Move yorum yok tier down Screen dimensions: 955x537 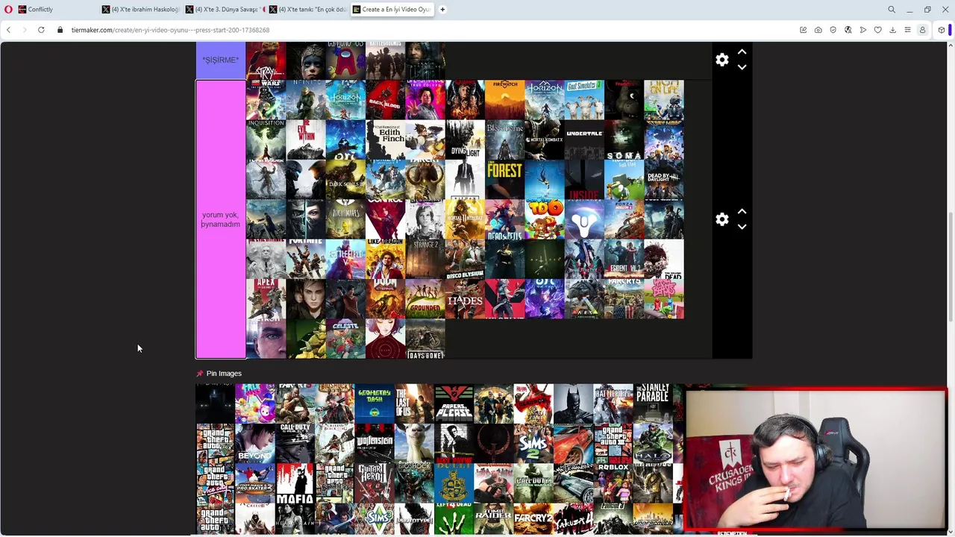click(x=742, y=227)
